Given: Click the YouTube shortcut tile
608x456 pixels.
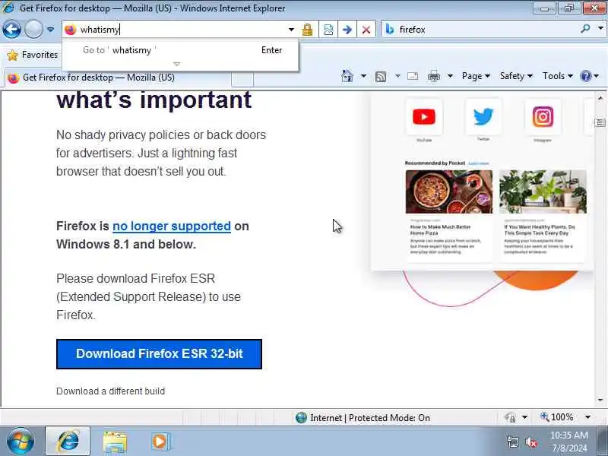Looking at the screenshot, I should point(424,116).
